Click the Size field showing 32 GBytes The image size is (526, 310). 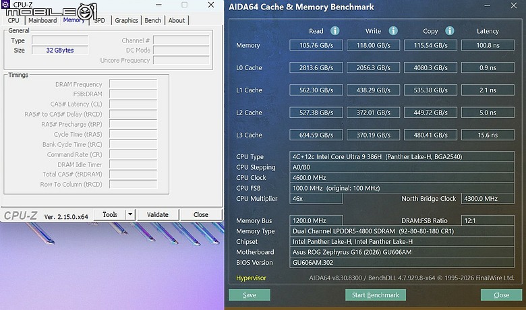(x=60, y=51)
